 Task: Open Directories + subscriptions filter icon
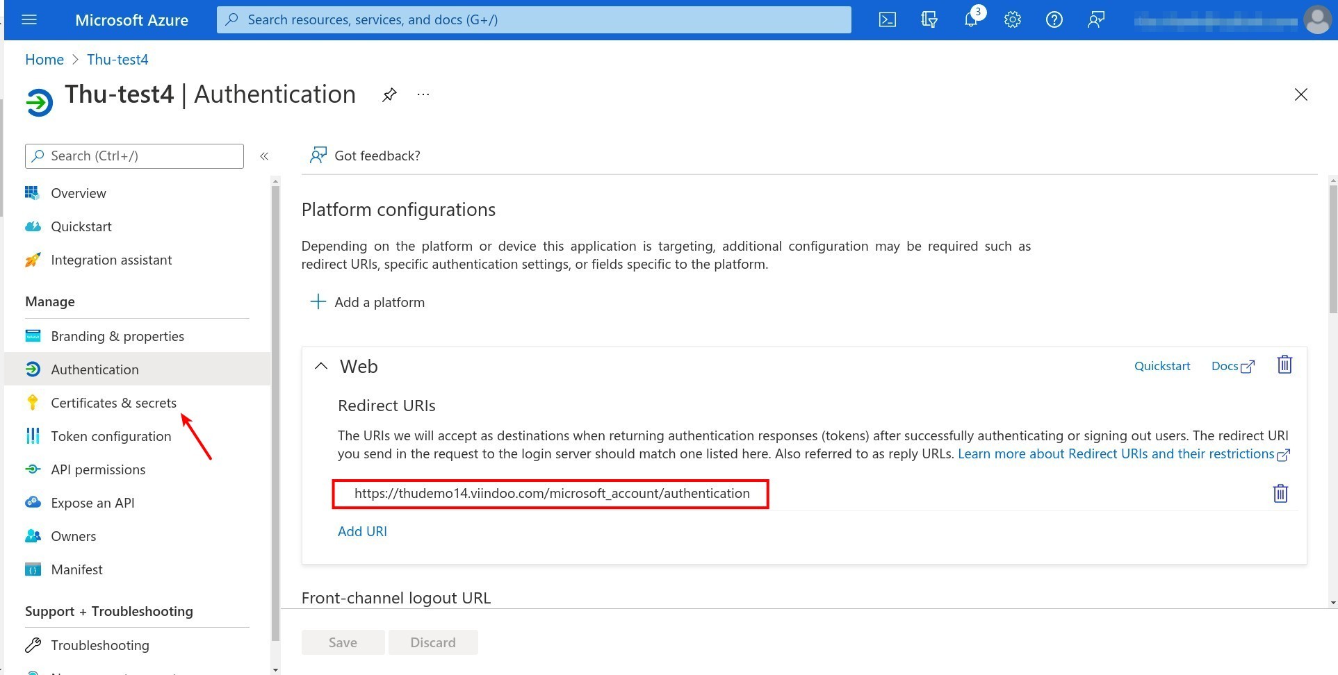click(929, 19)
